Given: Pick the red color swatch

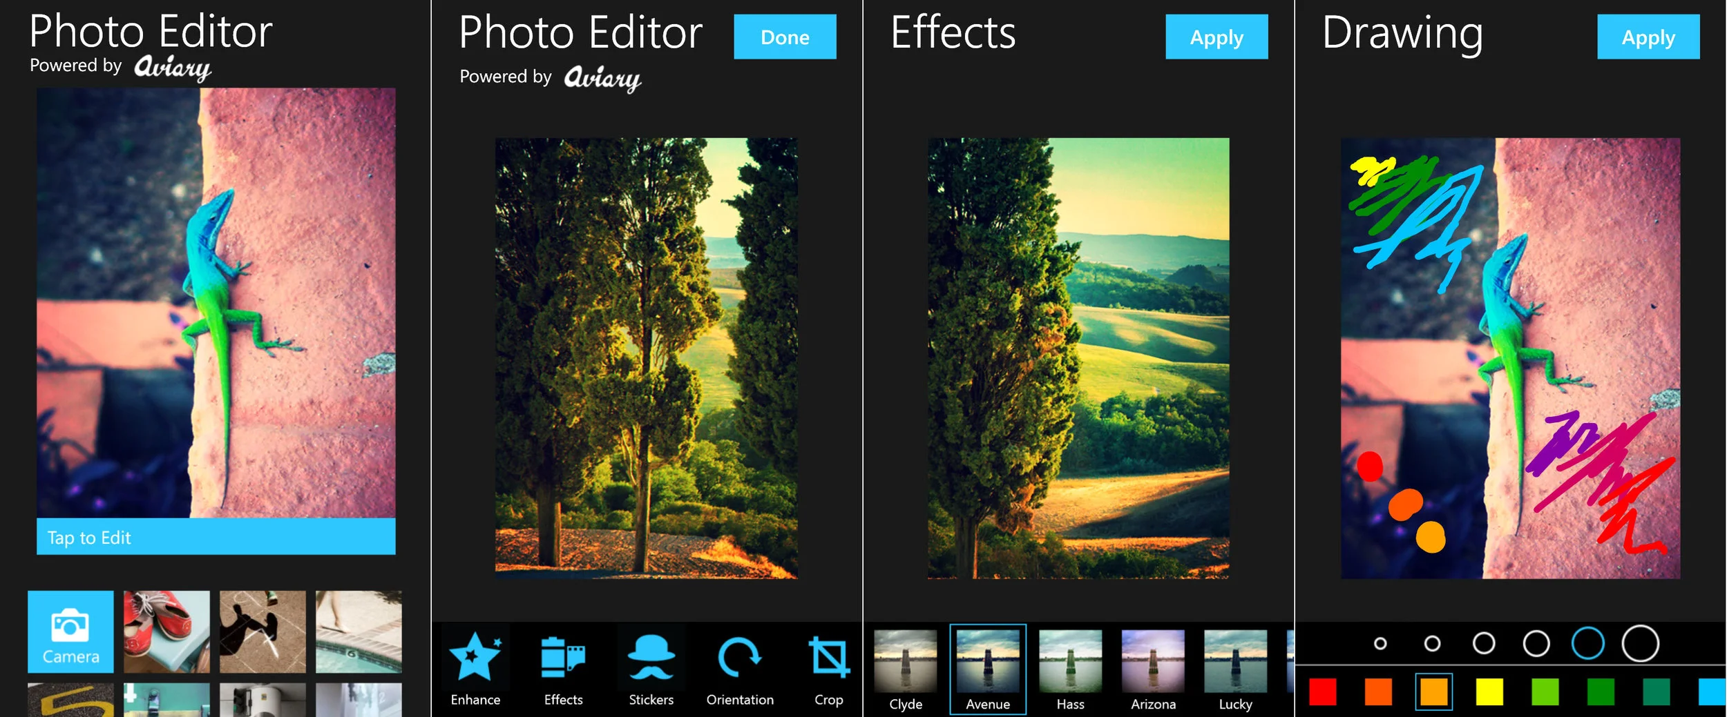Looking at the screenshot, I should point(1323,691).
